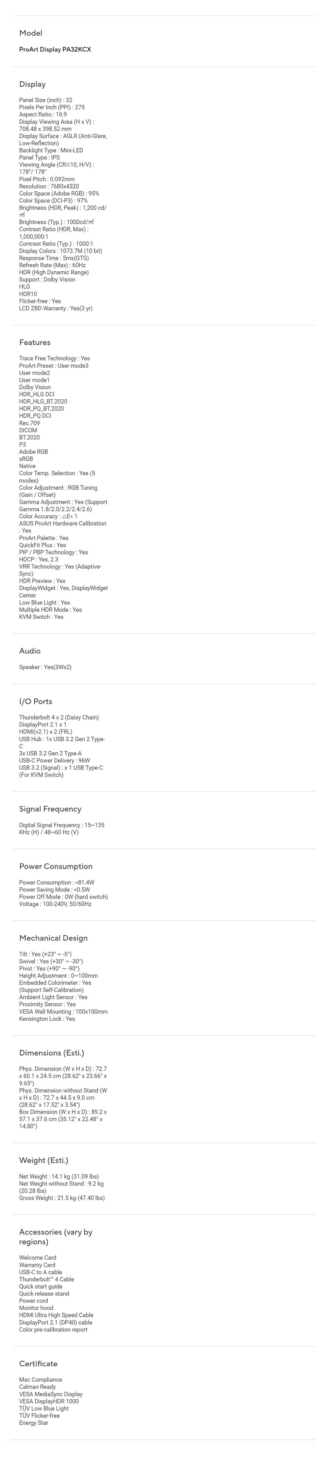
Task: Click the Dimensions (Esti.) heading
Action: pos(51,1052)
